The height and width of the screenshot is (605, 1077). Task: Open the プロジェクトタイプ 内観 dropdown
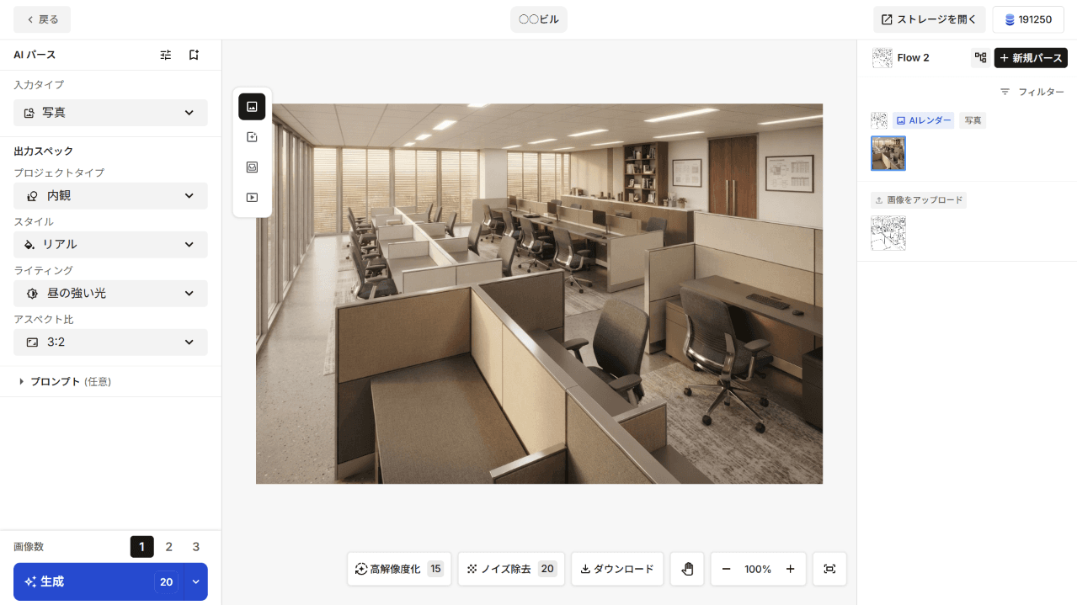click(110, 196)
